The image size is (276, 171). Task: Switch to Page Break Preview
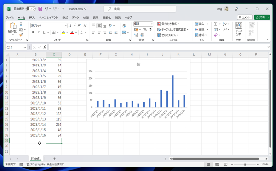(225, 165)
